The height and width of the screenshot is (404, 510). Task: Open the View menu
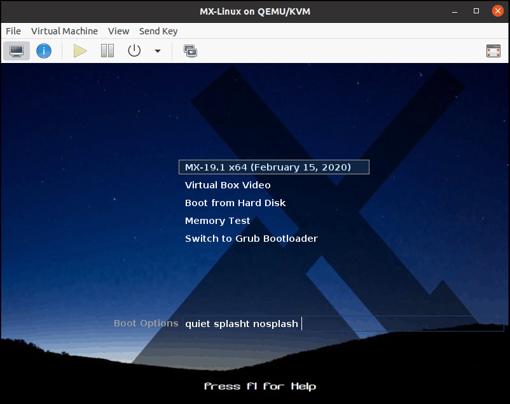[119, 31]
